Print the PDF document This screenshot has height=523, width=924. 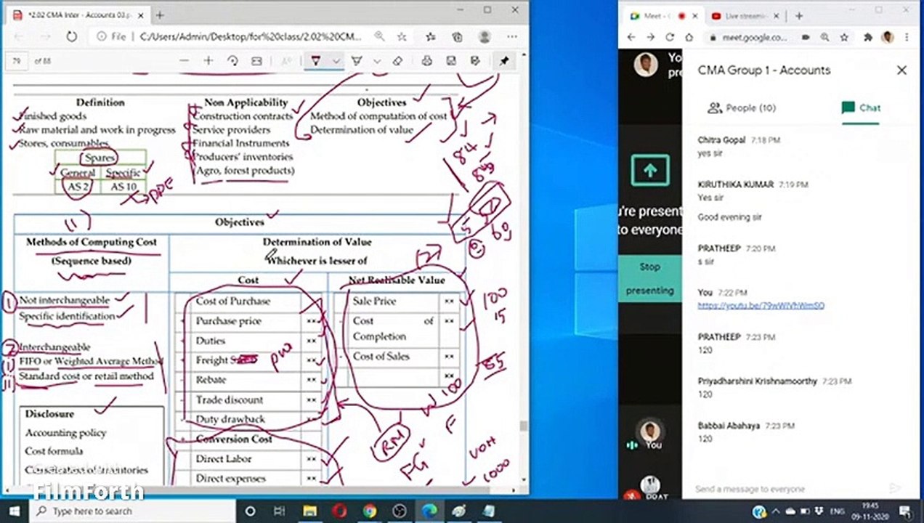point(427,61)
